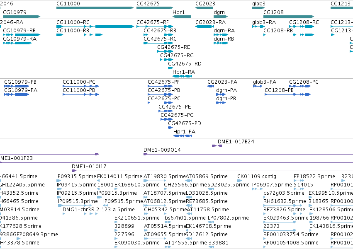Select the CG42675-PF protein label

(x=164, y=82)
